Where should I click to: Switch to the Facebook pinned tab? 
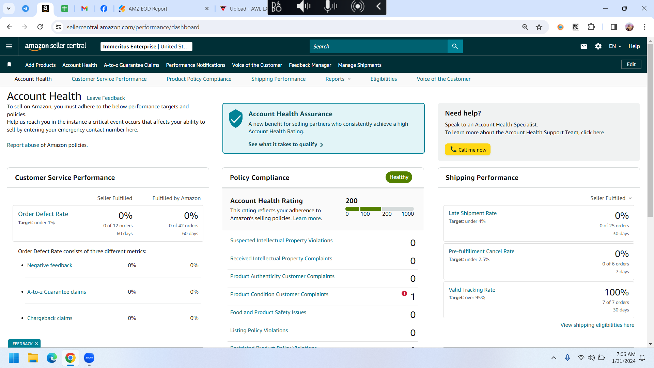coord(104,9)
